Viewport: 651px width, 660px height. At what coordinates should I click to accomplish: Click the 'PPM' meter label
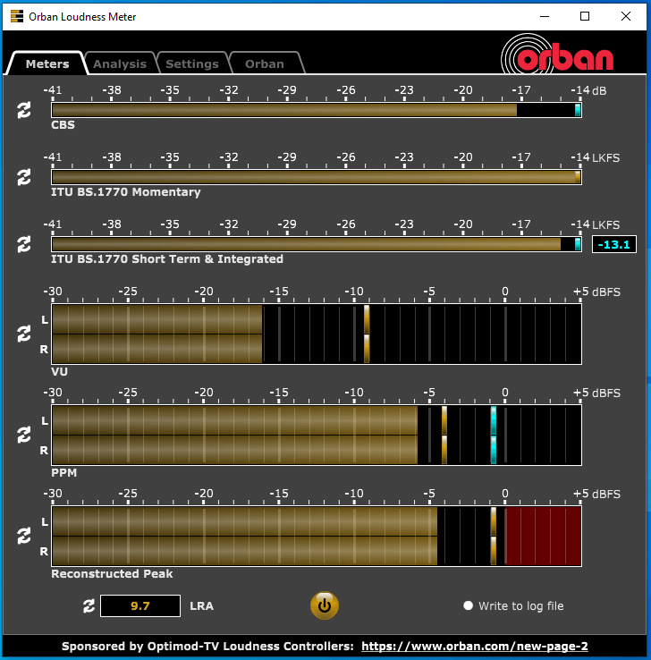(x=64, y=473)
